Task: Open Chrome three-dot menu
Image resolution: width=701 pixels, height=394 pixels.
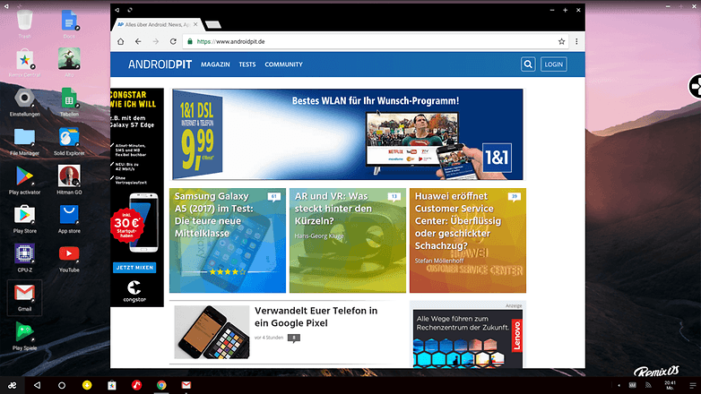Action: [x=576, y=41]
